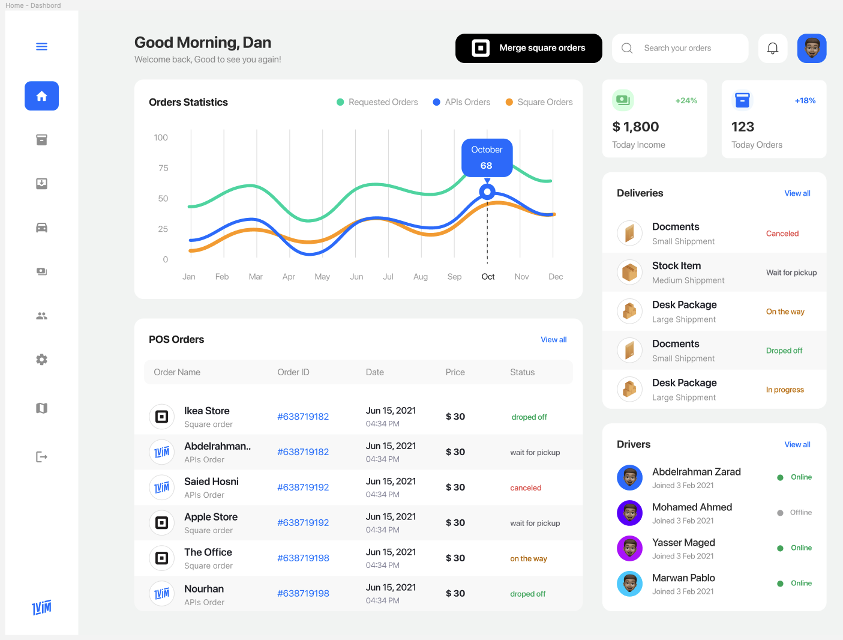The height and width of the screenshot is (640, 843).
Task: Open notifications bell icon
Action: tap(773, 49)
